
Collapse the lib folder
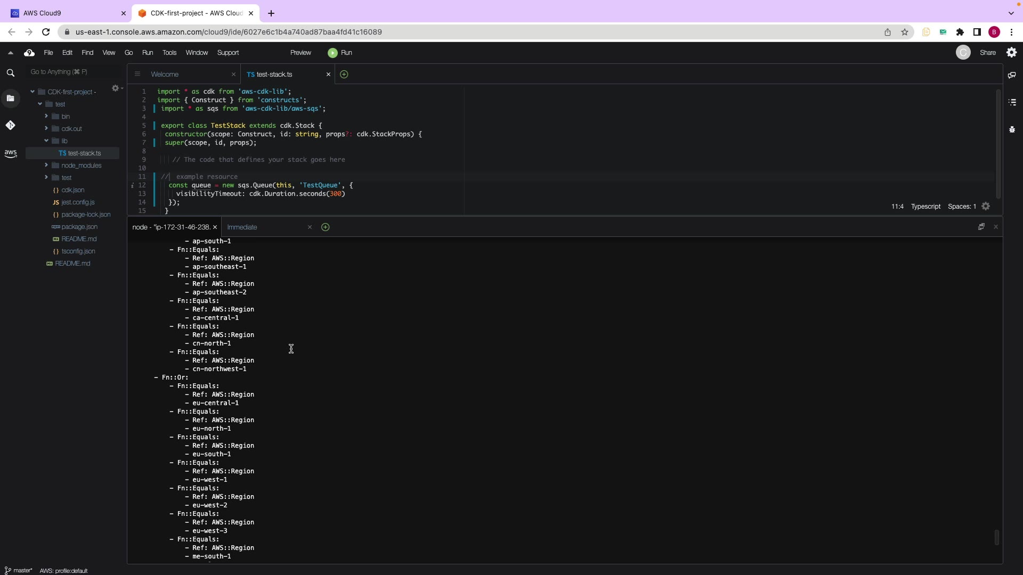click(46, 141)
